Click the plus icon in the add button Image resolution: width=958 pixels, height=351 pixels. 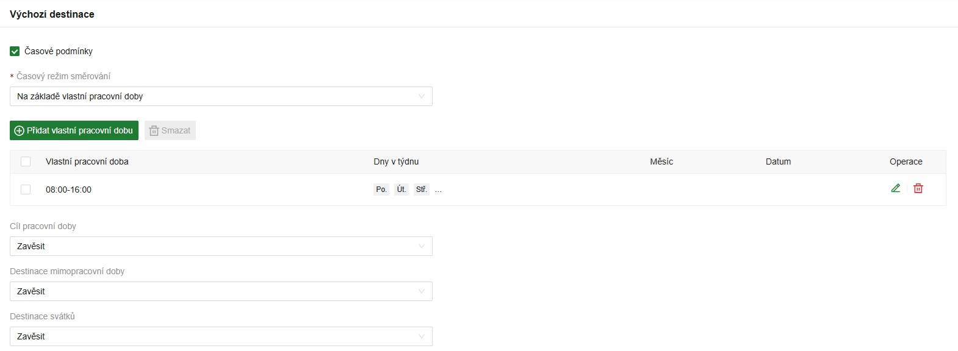(x=19, y=131)
